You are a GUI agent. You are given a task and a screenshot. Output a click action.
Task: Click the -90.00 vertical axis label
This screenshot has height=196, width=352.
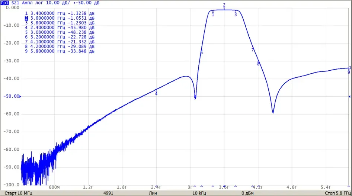pos(11,167)
